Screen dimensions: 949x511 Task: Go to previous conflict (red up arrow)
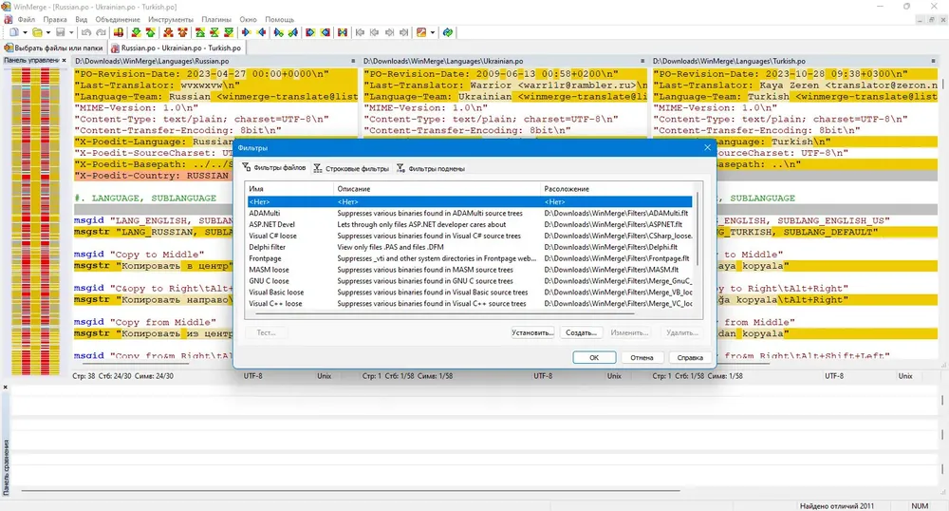pos(182,32)
